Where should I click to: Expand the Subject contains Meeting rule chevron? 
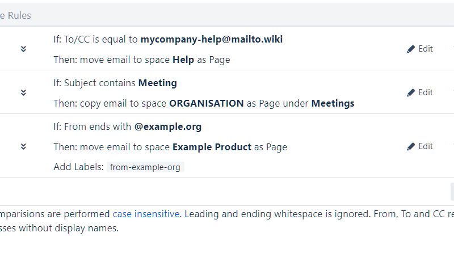pos(23,93)
